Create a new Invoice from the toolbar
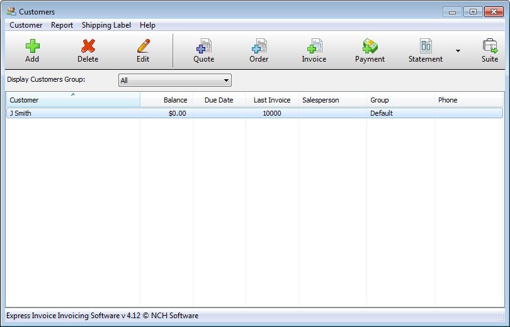The height and width of the screenshot is (327, 510). 314,50
